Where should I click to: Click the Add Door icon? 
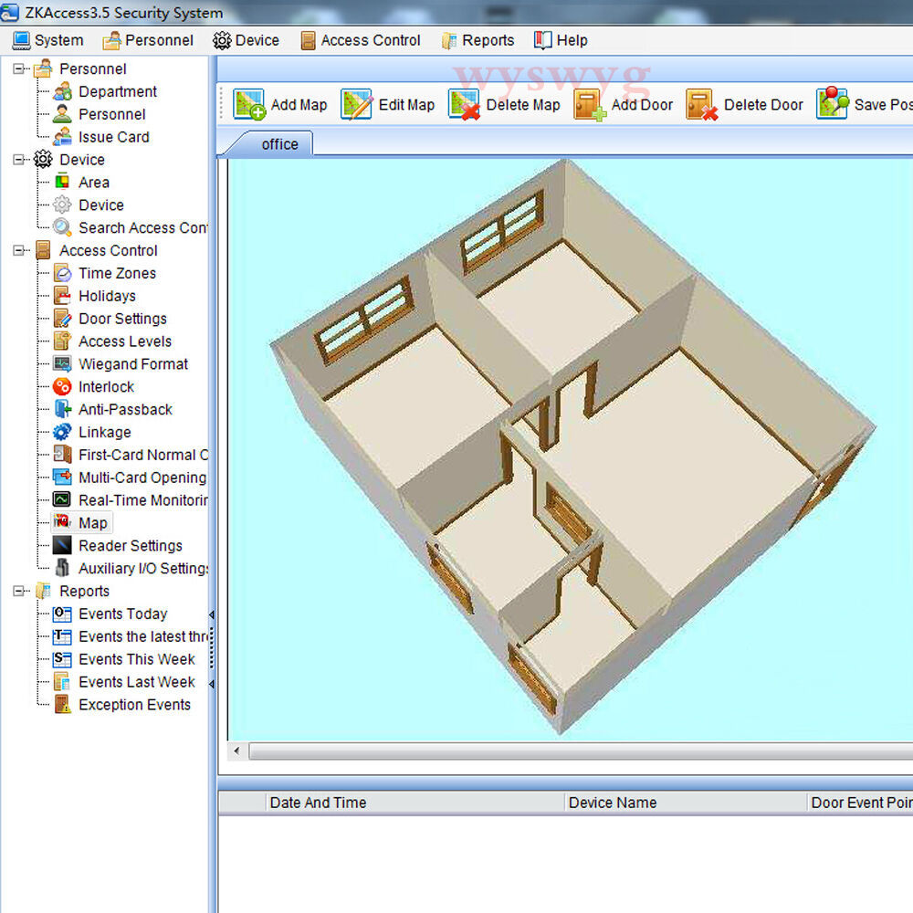click(x=590, y=105)
